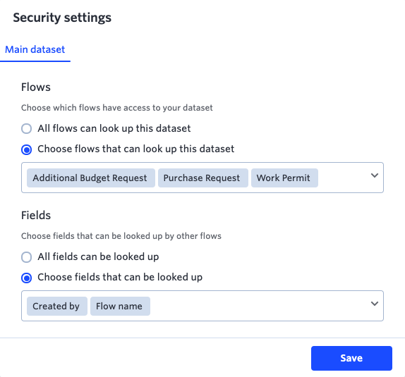405x377 pixels.
Task: Expand the fields dropdown chevron
Action: [375, 304]
